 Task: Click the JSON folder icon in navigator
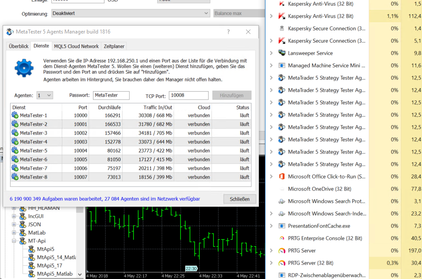22,224
